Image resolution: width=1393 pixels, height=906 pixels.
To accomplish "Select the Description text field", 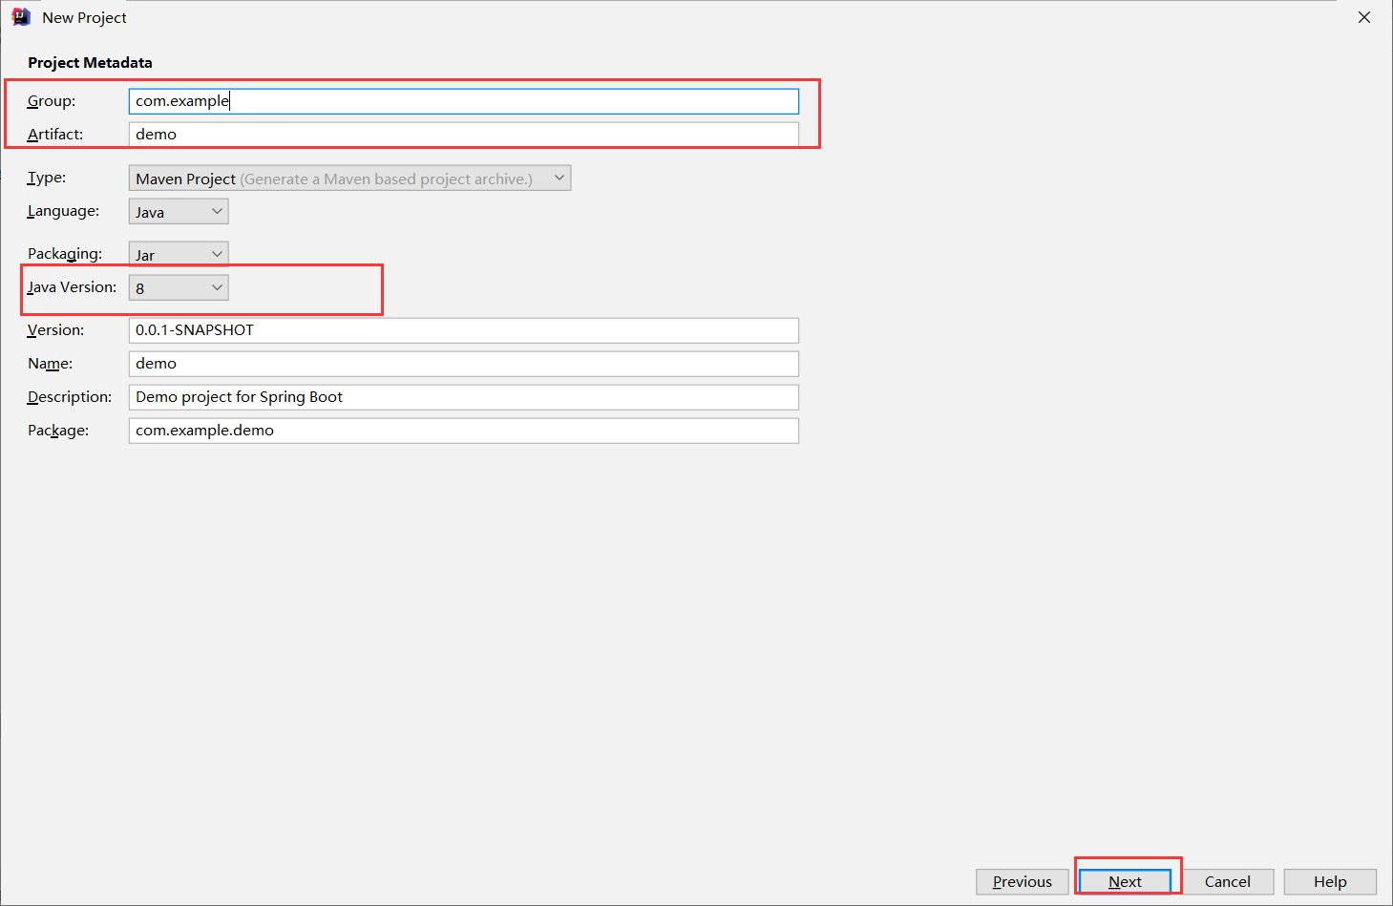I will [464, 397].
